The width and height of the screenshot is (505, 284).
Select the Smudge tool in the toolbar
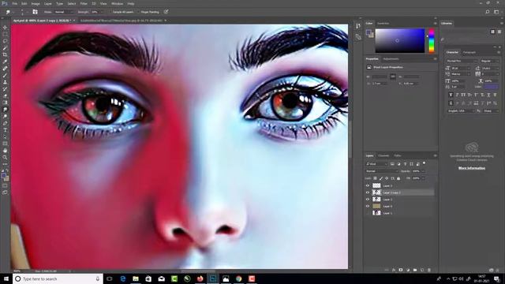(x=5, y=110)
